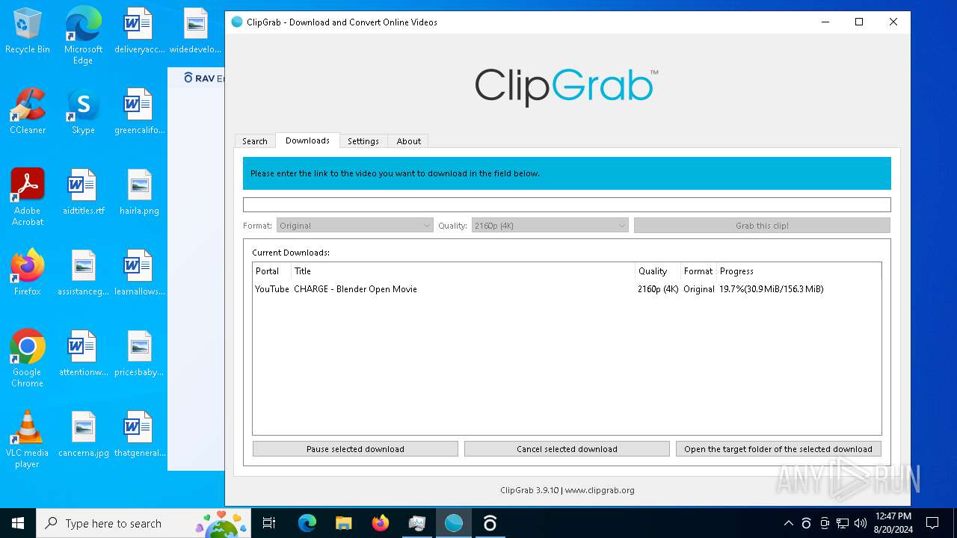Open Skype desktop shortcut
This screenshot has height=538, width=957.
[83, 112]
